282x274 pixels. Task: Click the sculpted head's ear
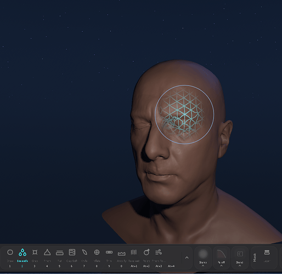coord(225,139)
